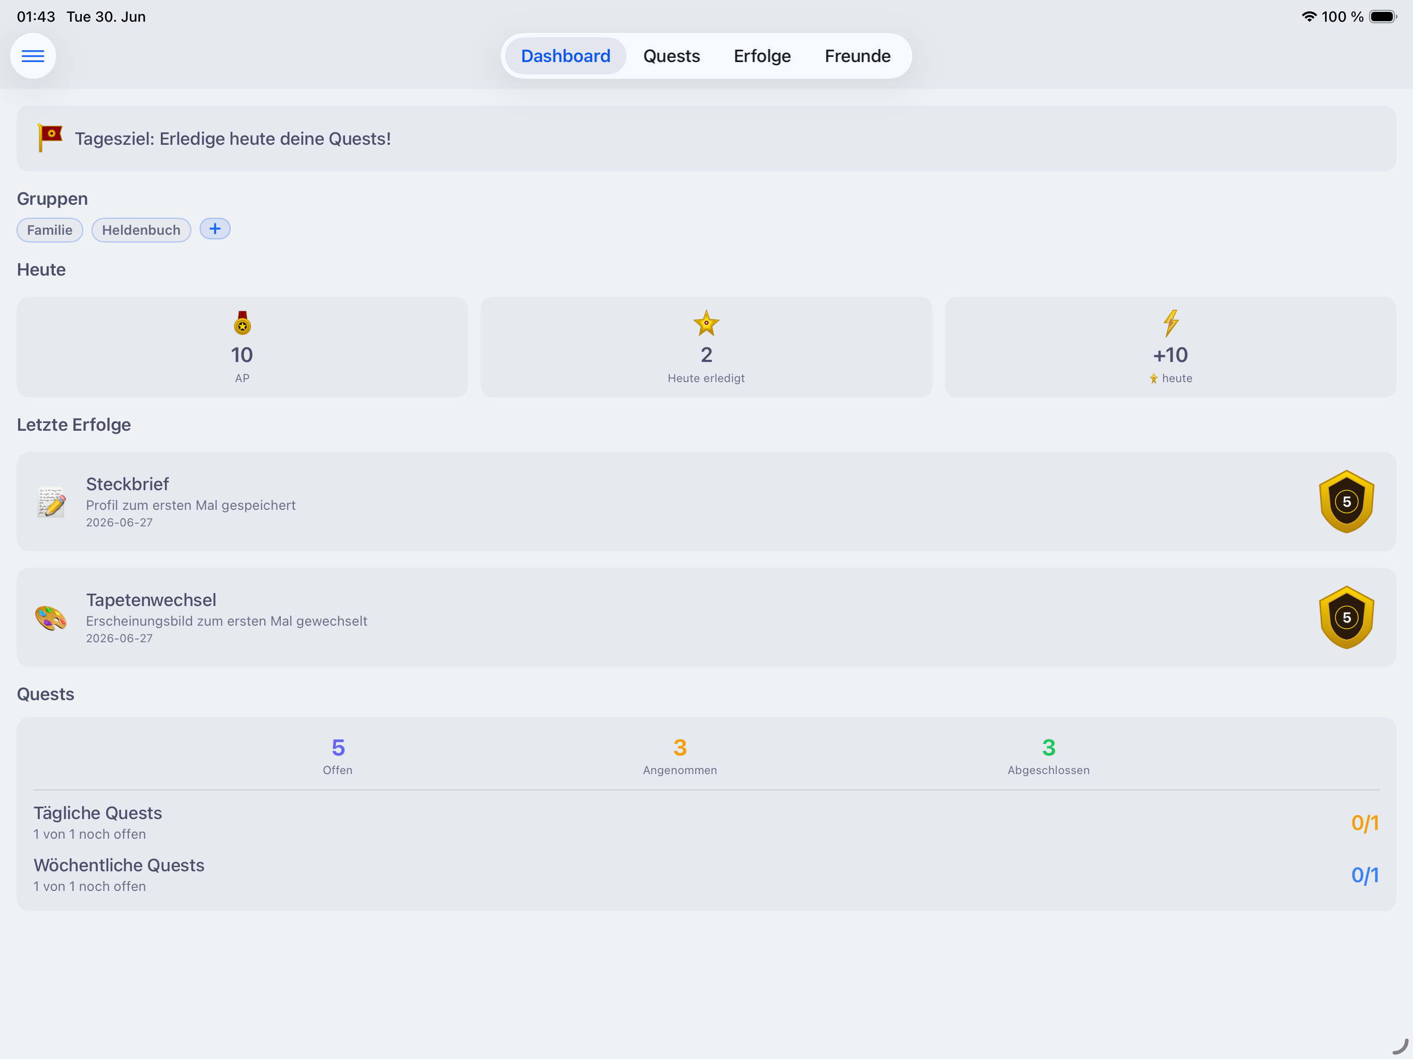Add a new group with plus button

[215, 229]
